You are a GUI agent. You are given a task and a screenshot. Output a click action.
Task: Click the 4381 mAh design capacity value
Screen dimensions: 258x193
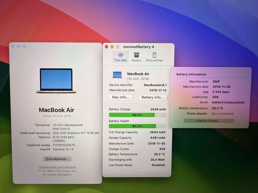(158, 138)
